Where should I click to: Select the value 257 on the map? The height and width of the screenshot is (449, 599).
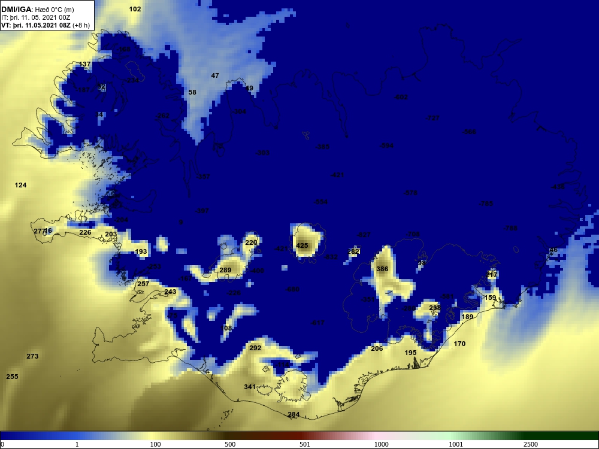coord(143,284)
